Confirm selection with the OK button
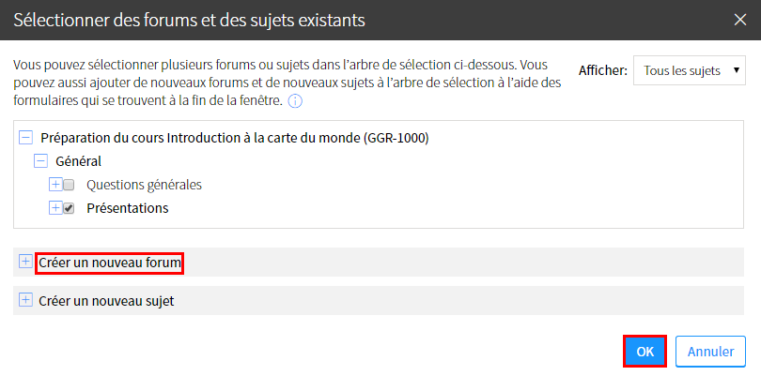761x376 pixels. click(645, 352)
